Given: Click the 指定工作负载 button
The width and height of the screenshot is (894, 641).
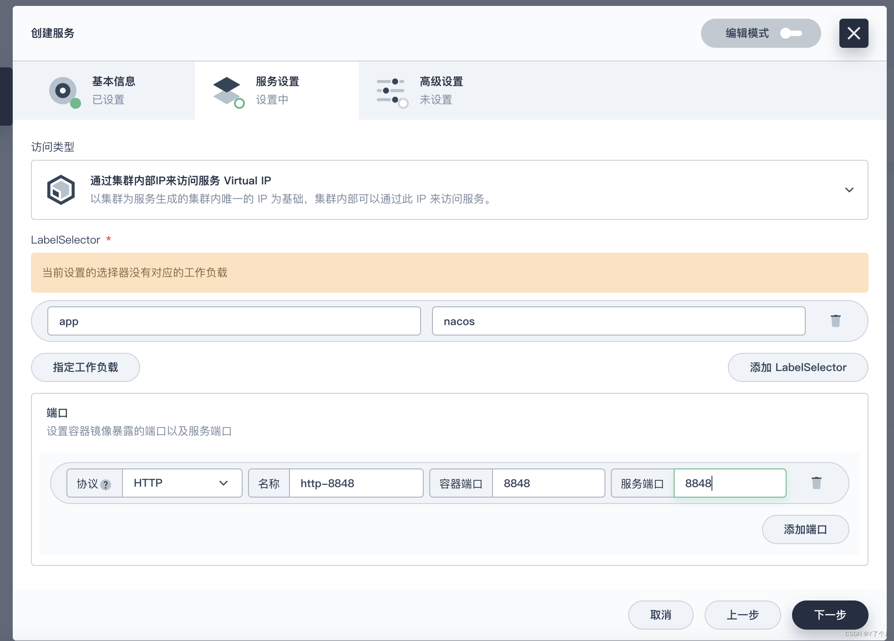Looking at the screenshot, I should pyautogui.click(x=86, y=367).
